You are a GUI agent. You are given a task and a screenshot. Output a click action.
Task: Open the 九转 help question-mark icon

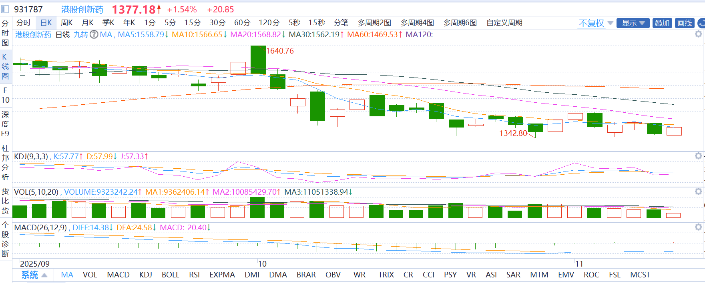tap(94, 34)
